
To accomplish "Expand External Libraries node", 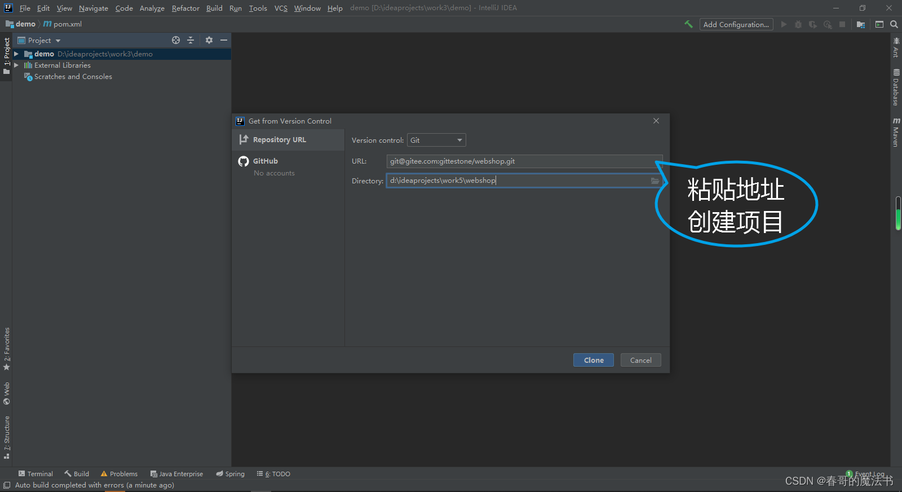I will click(16, 65).
